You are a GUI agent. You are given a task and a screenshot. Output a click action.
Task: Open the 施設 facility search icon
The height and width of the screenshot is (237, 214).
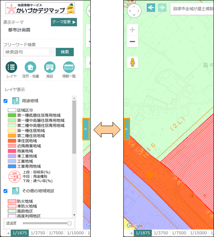pyautogui.click(x=50, y=67)
